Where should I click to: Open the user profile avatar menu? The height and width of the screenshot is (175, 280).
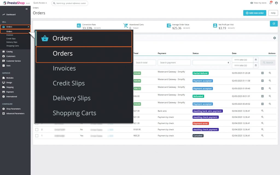point(276,3)
